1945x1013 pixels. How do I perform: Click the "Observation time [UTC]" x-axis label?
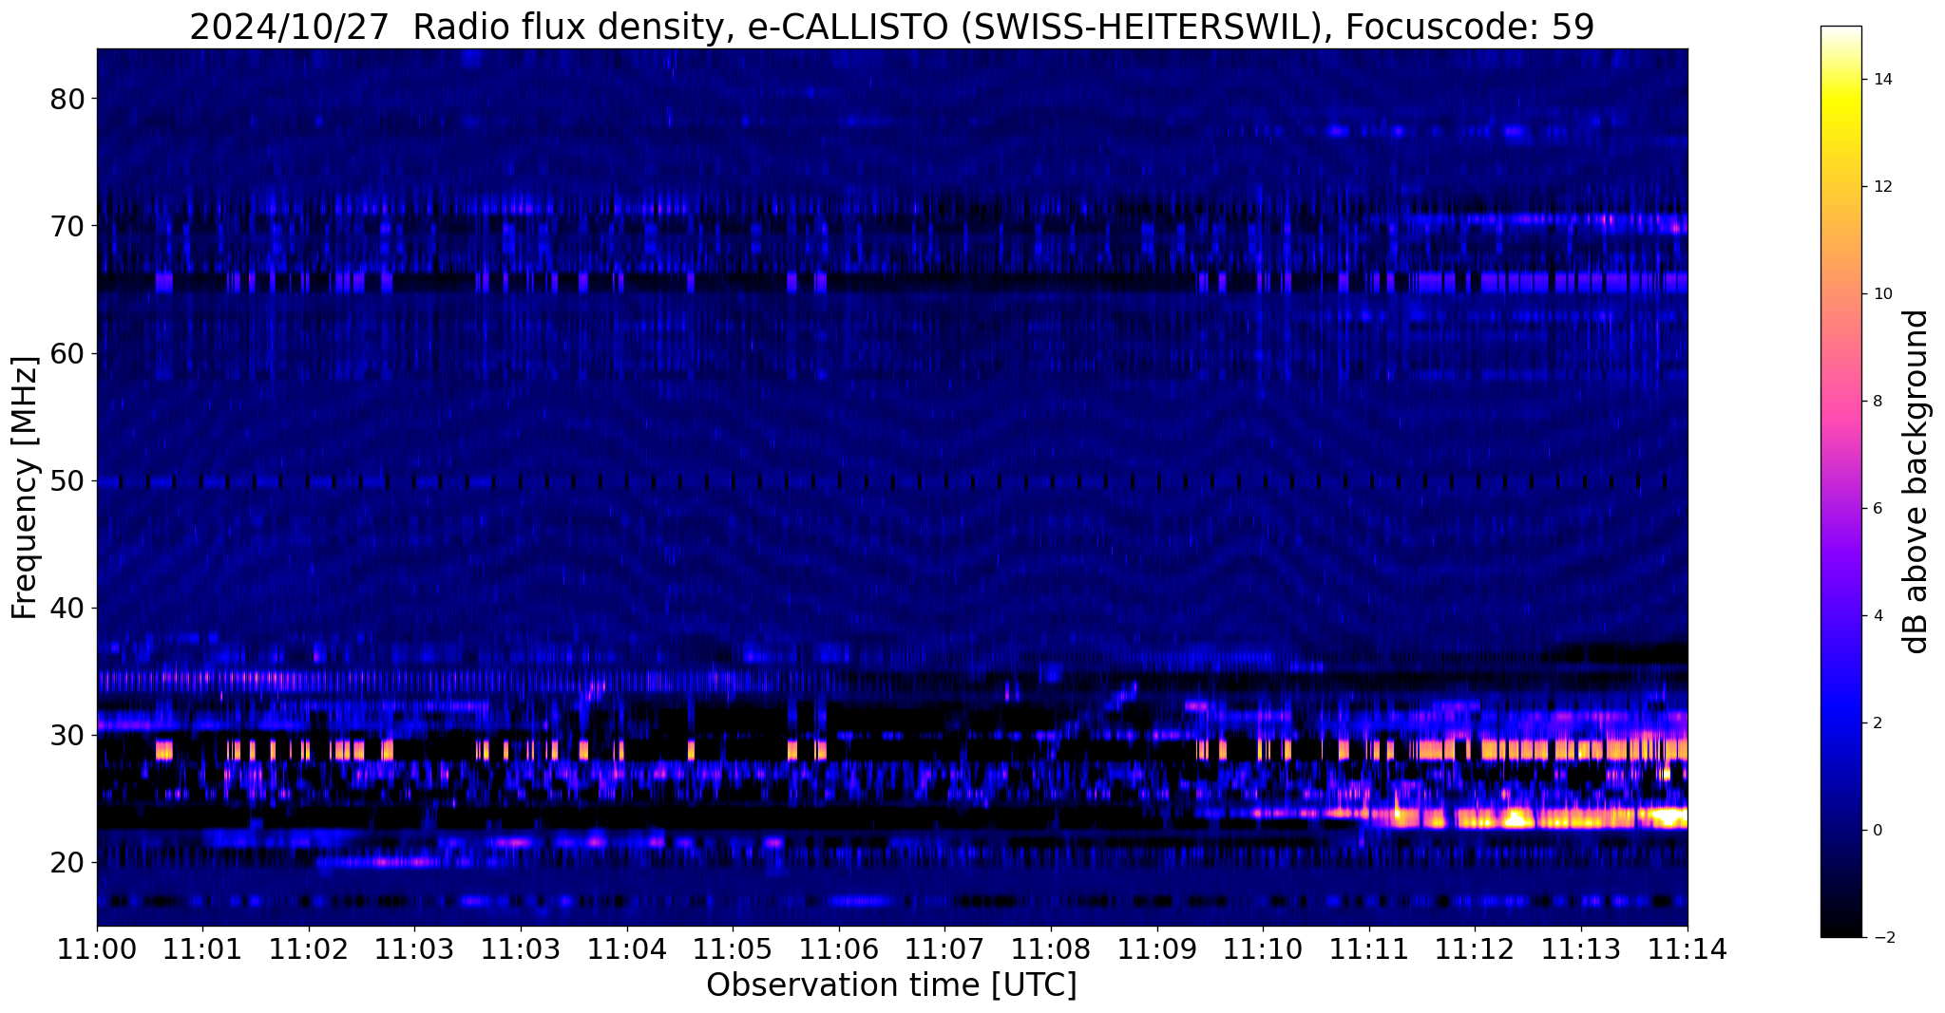coord(891,985)
